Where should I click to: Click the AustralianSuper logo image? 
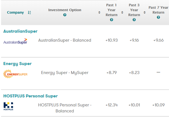coord(15,41)
